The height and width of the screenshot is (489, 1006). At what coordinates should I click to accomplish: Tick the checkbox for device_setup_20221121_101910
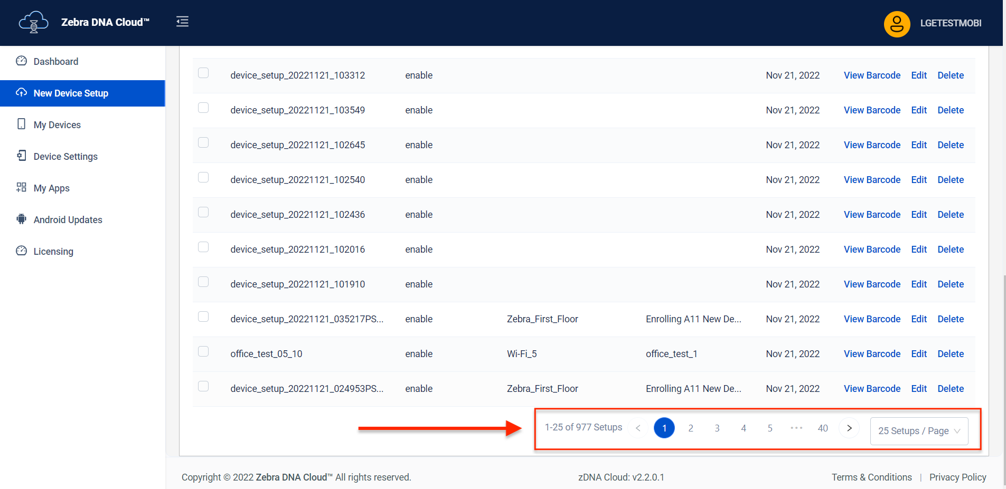click(203, 282)
